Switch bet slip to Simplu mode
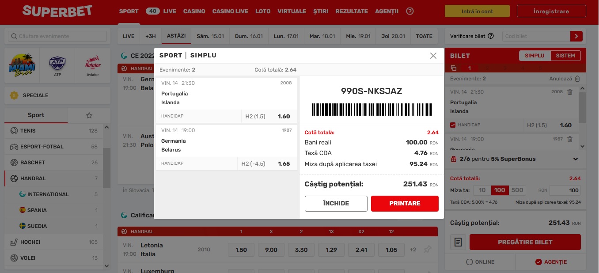The image size is (599, 273). 535,56
